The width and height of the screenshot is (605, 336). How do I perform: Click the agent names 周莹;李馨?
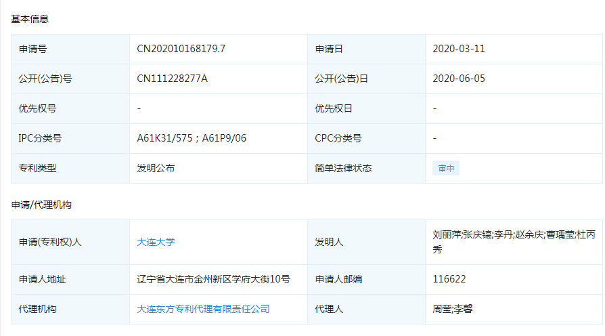[453, 309]
